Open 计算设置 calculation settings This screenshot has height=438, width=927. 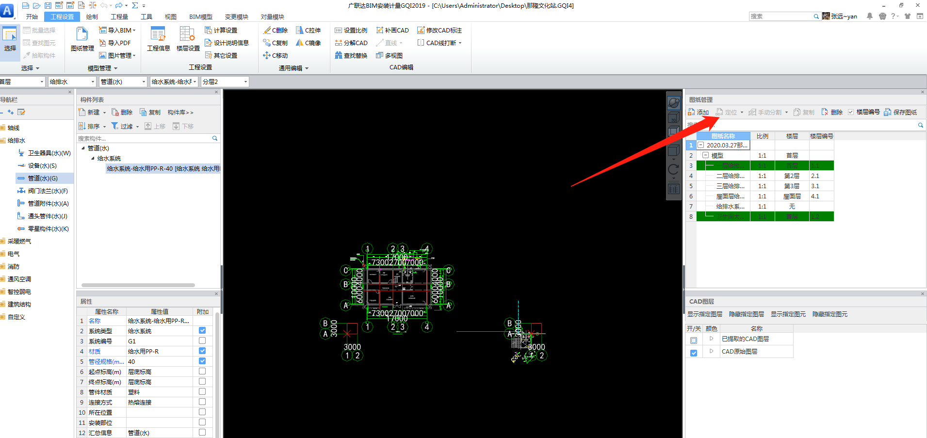[x=221, y=30]
